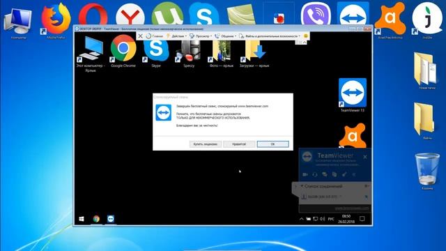The image size is (446, 251).
Task: Click Chrome icon on remote taskbar
Action: pos(96,218)
